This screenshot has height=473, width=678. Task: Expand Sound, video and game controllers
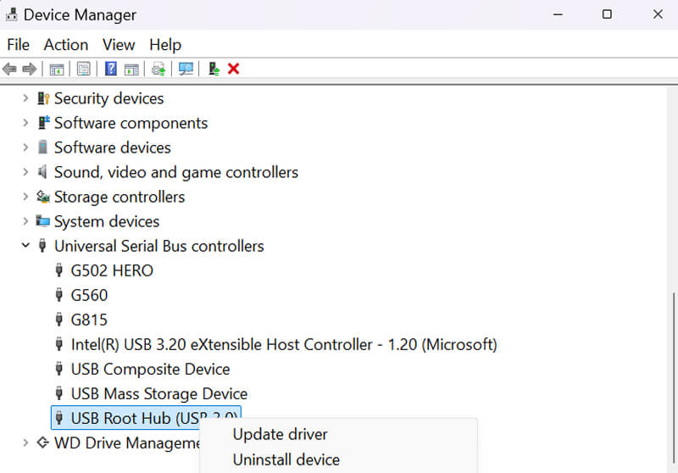coord(25,172)
